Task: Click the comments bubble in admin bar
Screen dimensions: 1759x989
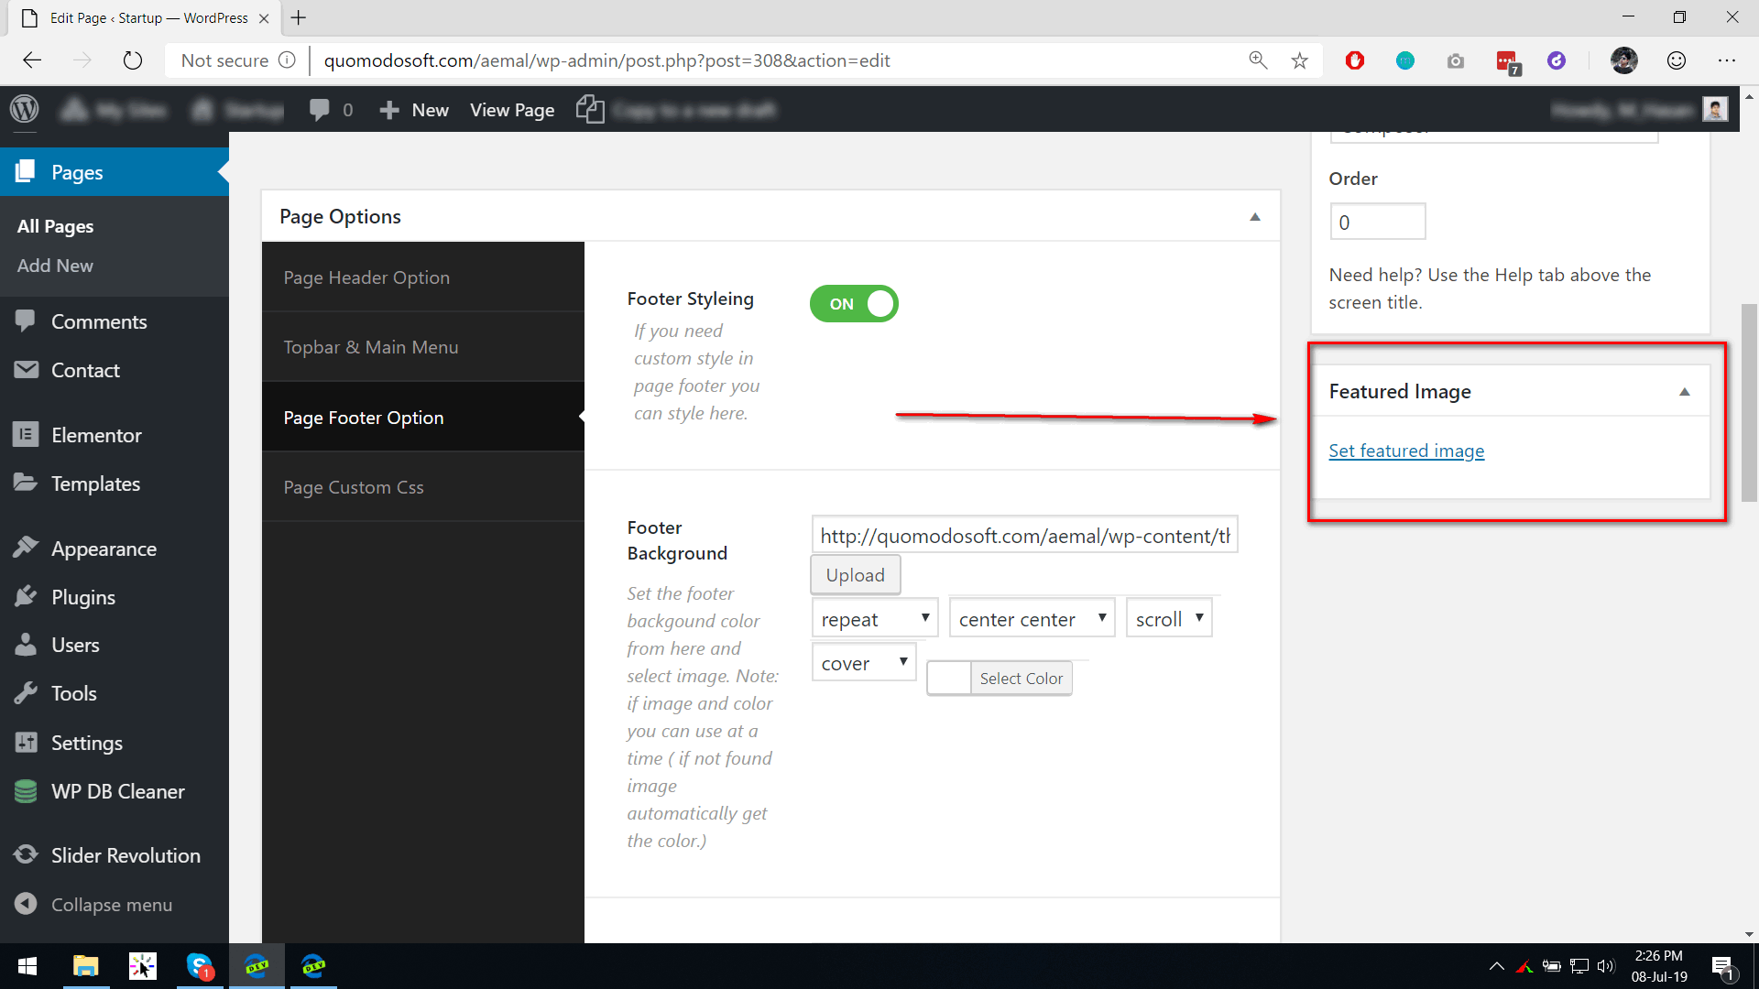Action: click(x=320, y=110)
